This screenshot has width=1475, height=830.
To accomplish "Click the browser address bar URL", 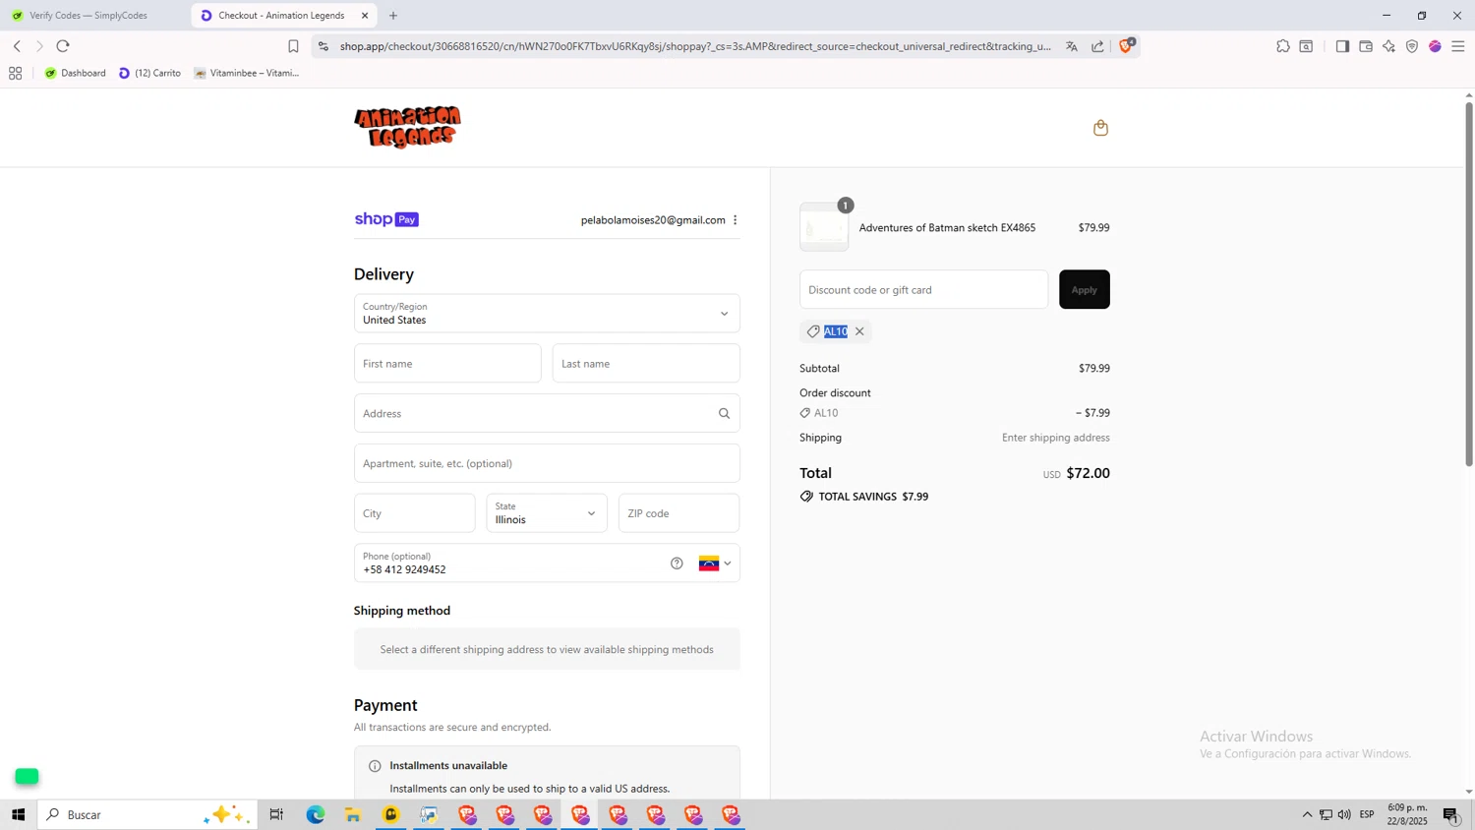I will [x=695, y=46].
